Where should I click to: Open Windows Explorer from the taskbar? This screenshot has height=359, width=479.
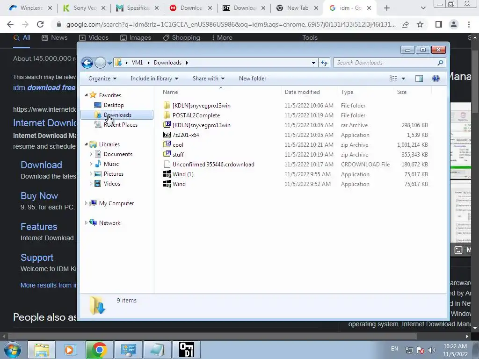(42, 350)
